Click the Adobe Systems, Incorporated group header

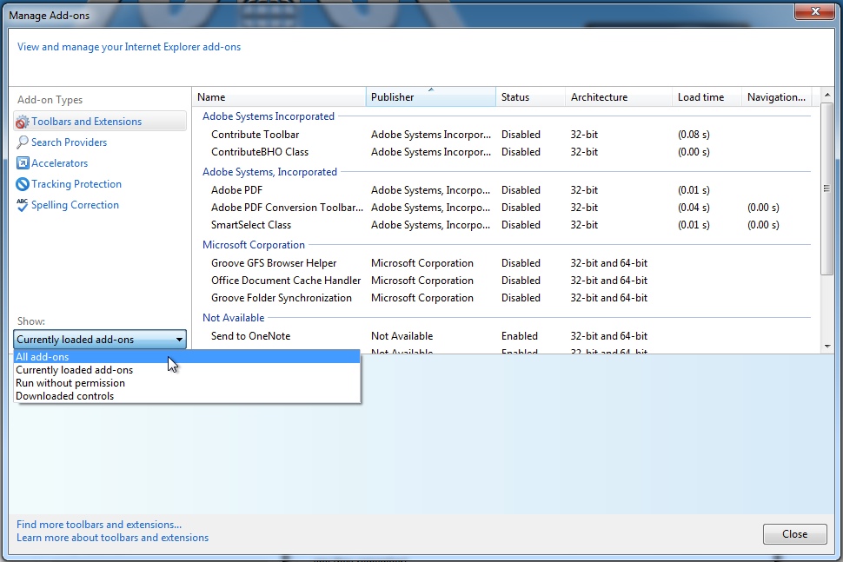click(x=269, y=172)
